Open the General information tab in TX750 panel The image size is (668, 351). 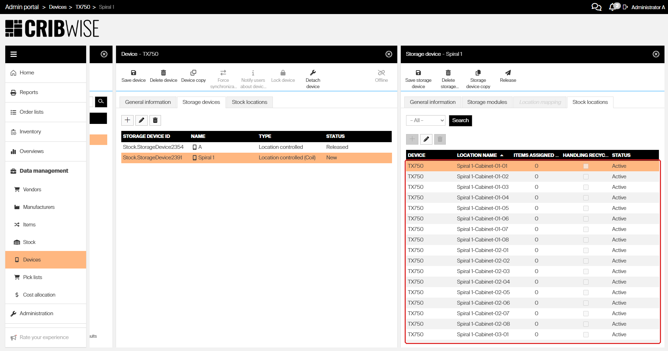tap(148, 102)
